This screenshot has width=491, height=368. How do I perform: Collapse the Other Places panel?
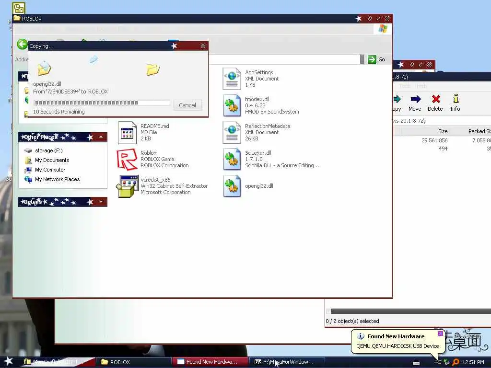[101, 137]
